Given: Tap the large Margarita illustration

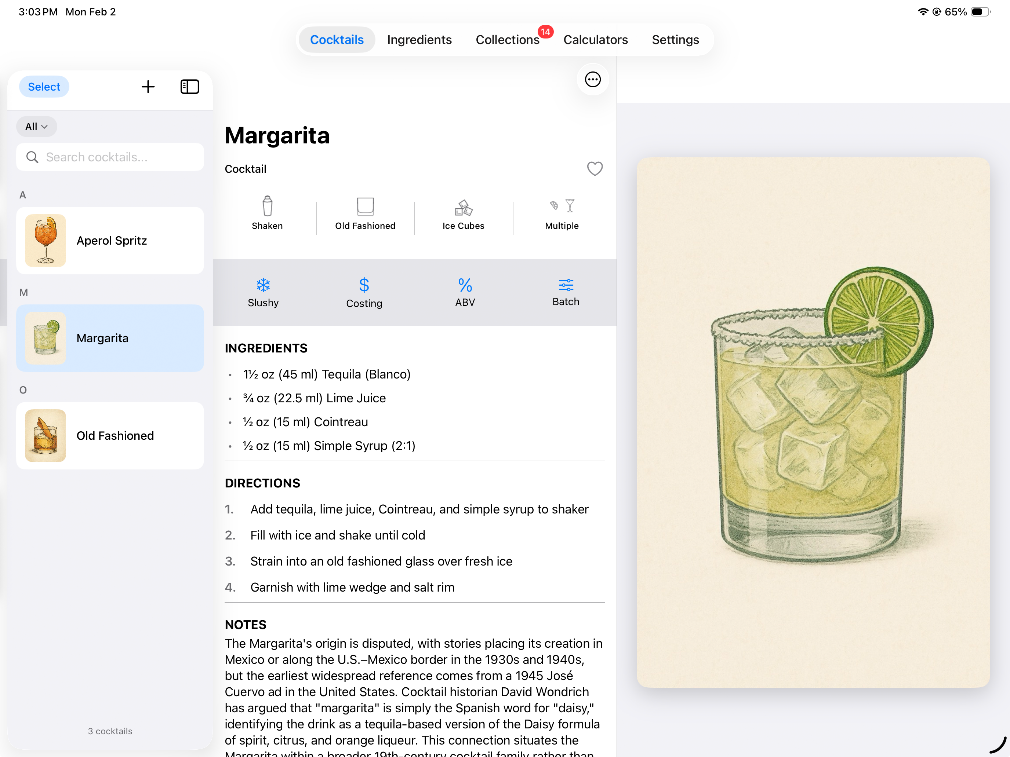Looking at the screenshot, I should [x=813, y=423].
